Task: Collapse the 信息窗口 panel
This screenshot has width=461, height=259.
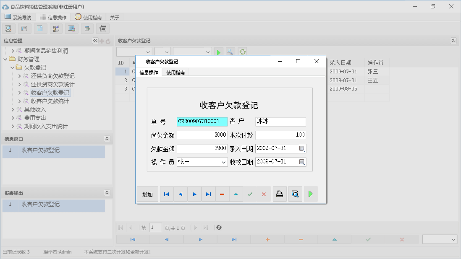Action: click(107, 138)
